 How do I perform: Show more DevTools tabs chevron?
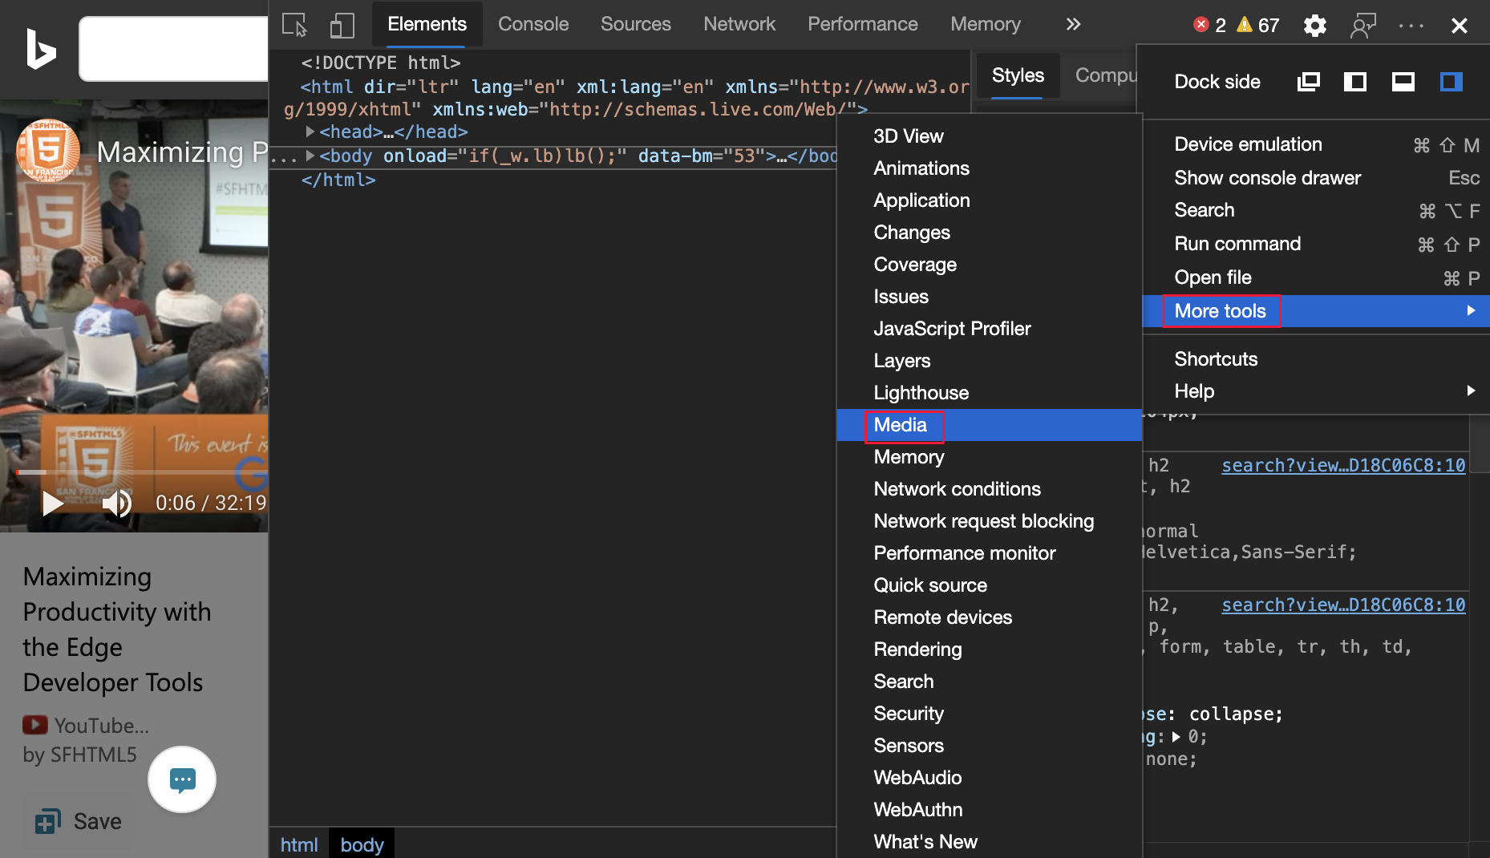1073,25
